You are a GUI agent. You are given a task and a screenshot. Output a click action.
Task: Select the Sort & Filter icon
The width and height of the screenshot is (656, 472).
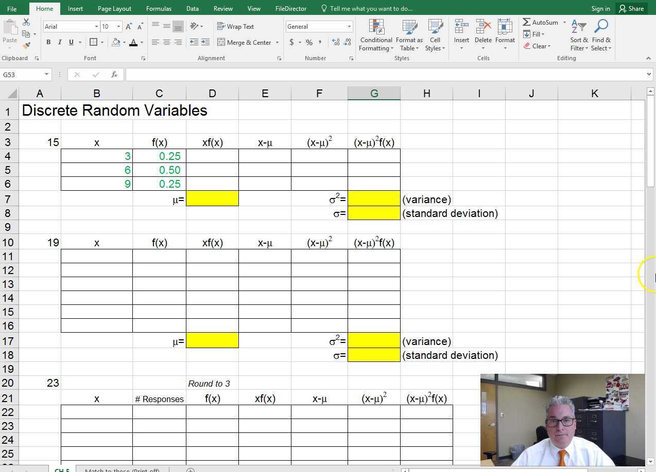click(x=578, y=34)
